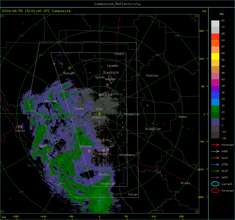This screenshot has height=220, width=235.
Task: Click the Brooks city label
Action: click(186, 183)
